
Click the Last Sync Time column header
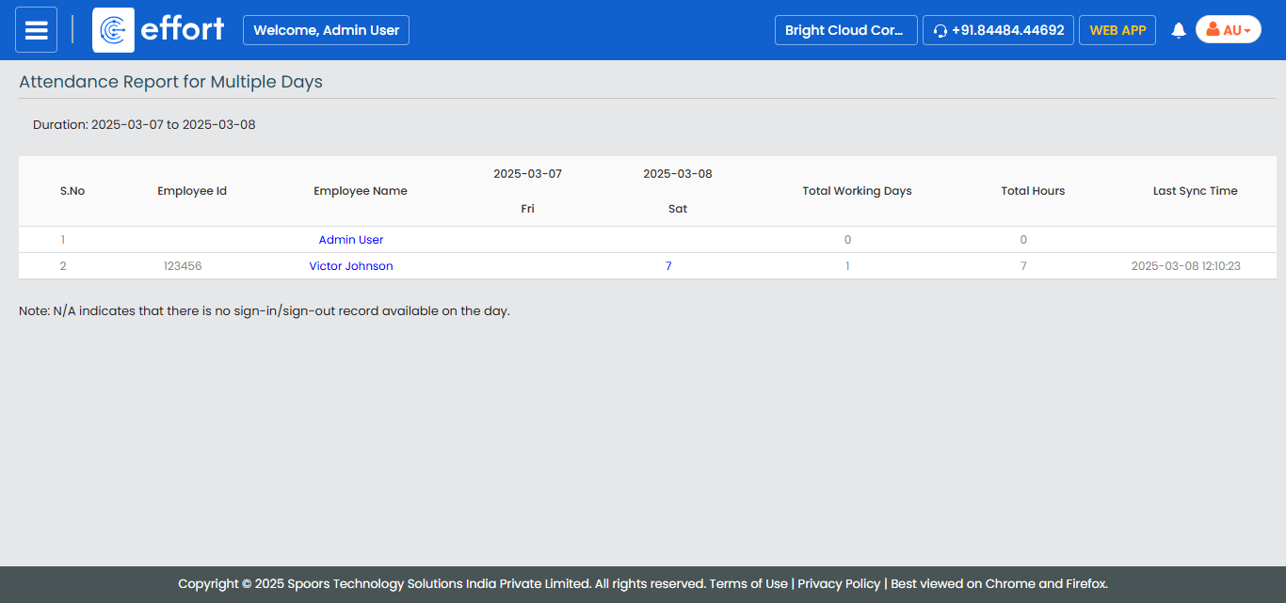coord(1195,191)
